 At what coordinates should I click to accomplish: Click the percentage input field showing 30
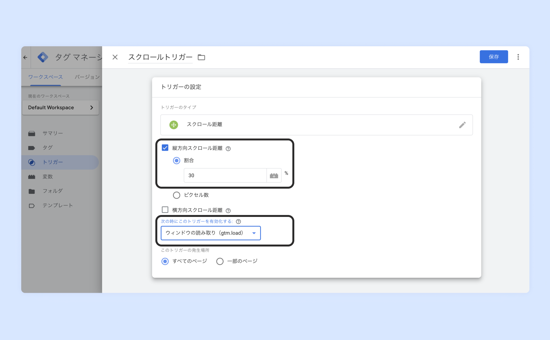coord(225,175)
